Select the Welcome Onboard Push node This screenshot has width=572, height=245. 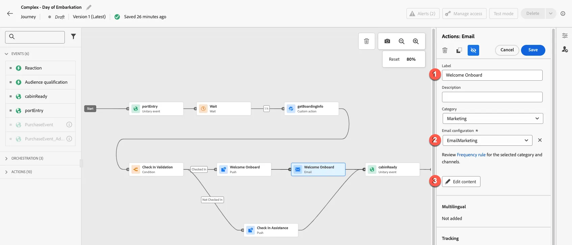244,169
